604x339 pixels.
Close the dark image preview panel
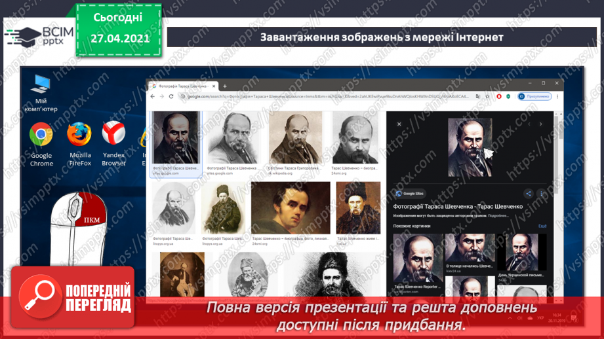pyautogui.click(x=399, y=124)
